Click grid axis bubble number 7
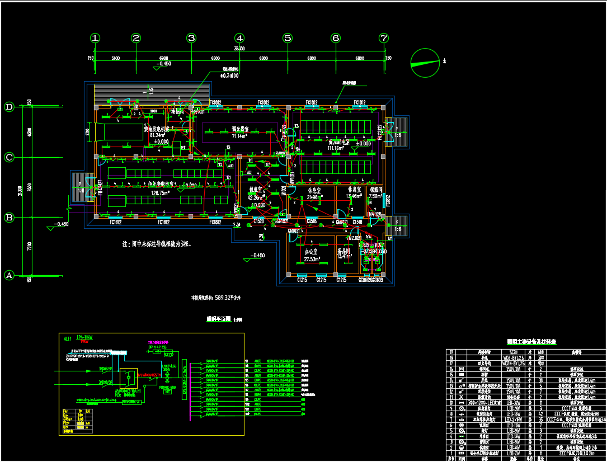 383,38
